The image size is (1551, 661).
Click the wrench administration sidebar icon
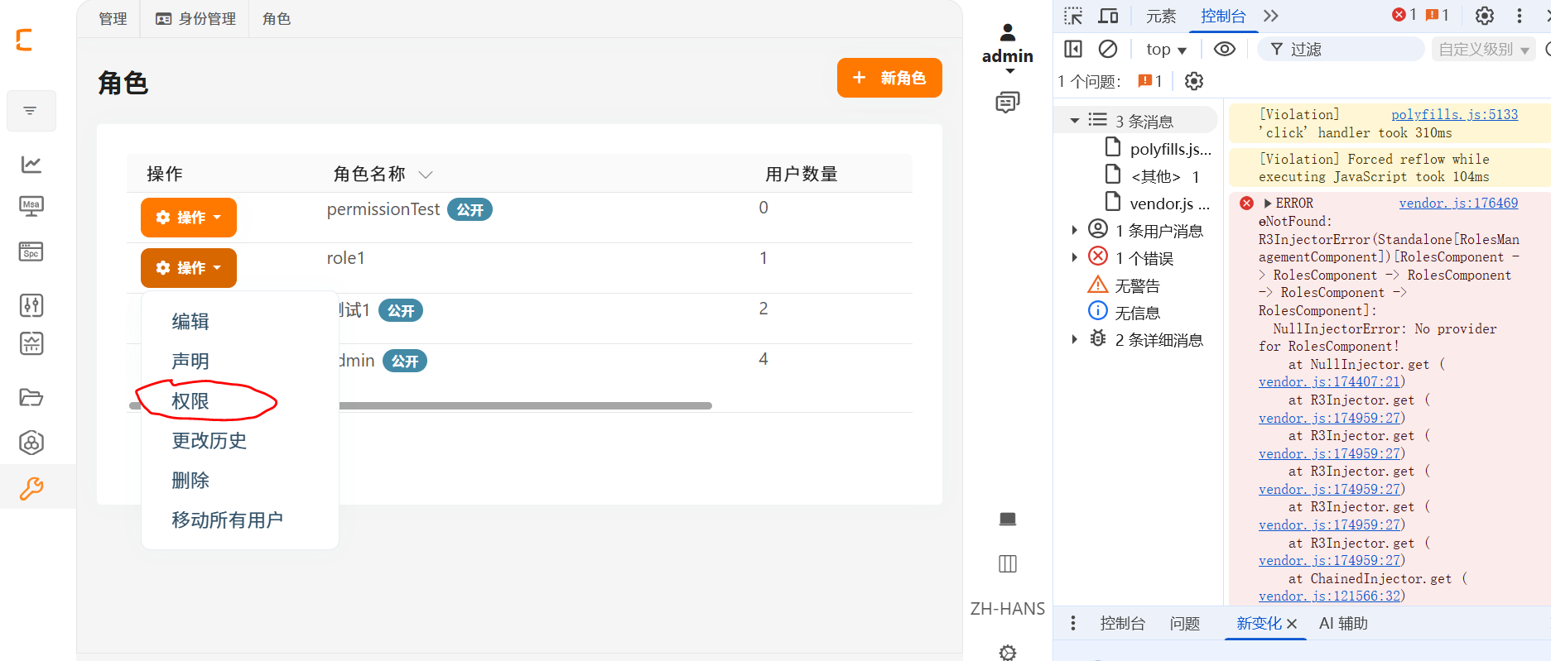pyautogui.click(x=31, y=488)
